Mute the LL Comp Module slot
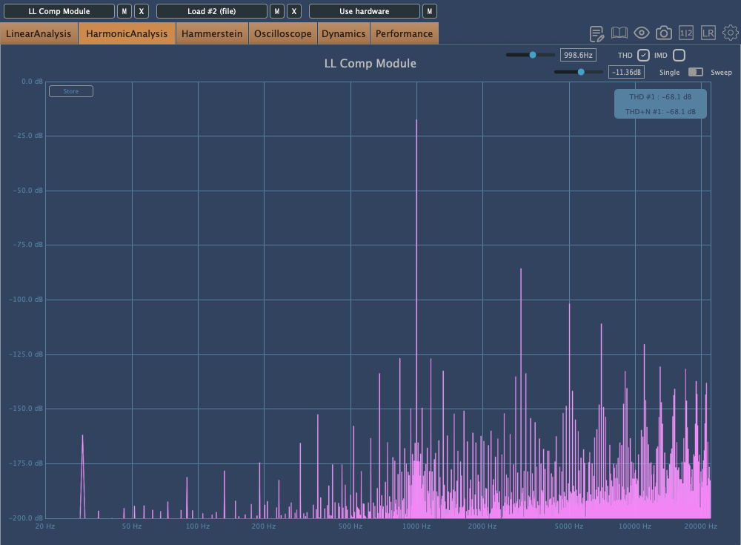 pyautogui.click(x=124, y=11)
